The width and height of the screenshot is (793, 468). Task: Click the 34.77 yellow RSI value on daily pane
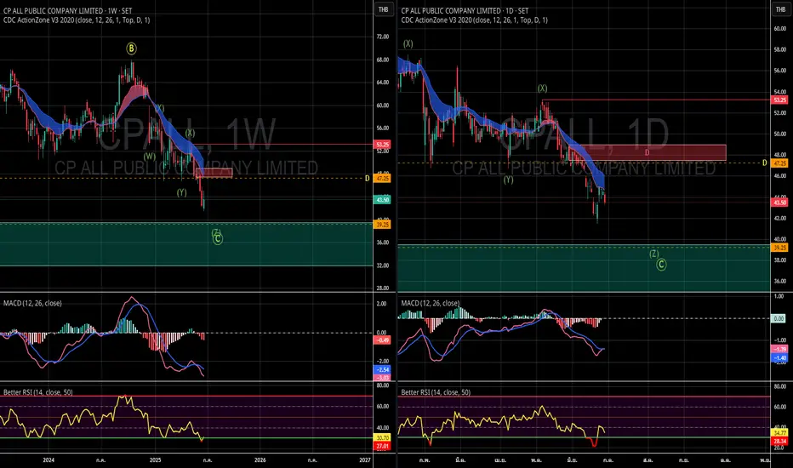pyautogui.click(x=780, y=433)
